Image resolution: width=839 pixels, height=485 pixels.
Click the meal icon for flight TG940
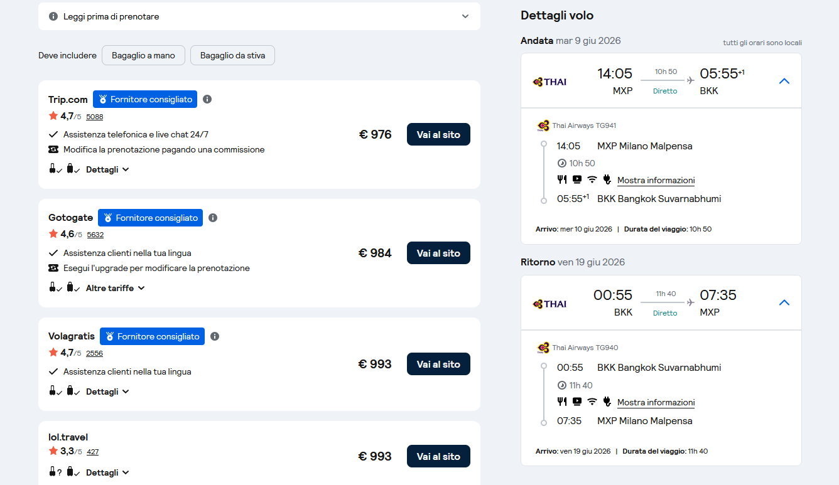(x=562, y=402)
